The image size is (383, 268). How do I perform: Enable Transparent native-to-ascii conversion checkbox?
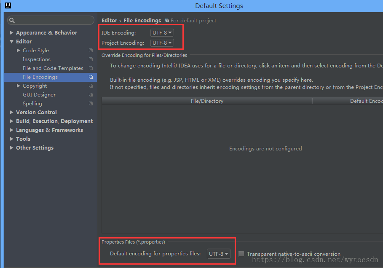[241, 254]
